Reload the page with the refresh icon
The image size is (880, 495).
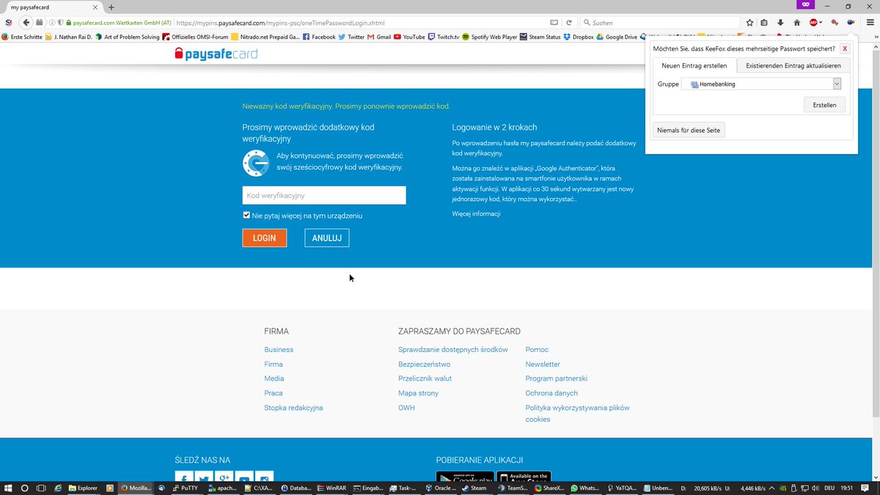[x=568, y=23]
